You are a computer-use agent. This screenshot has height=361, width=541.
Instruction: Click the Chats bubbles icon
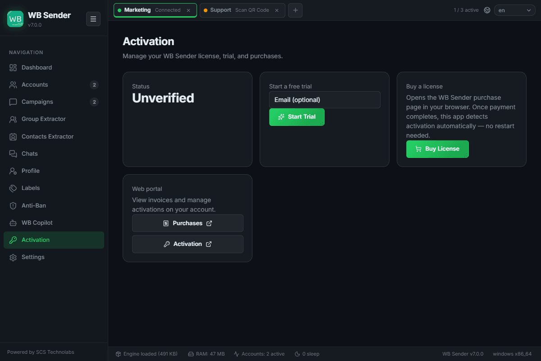pos(13,154)
